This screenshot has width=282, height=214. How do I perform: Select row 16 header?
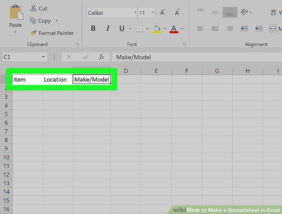click(6, 209)
